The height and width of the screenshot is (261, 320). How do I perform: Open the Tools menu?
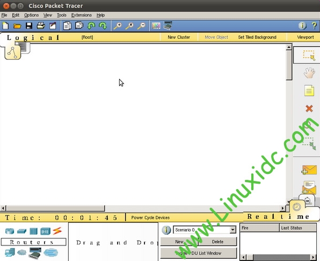click(61, 15)
